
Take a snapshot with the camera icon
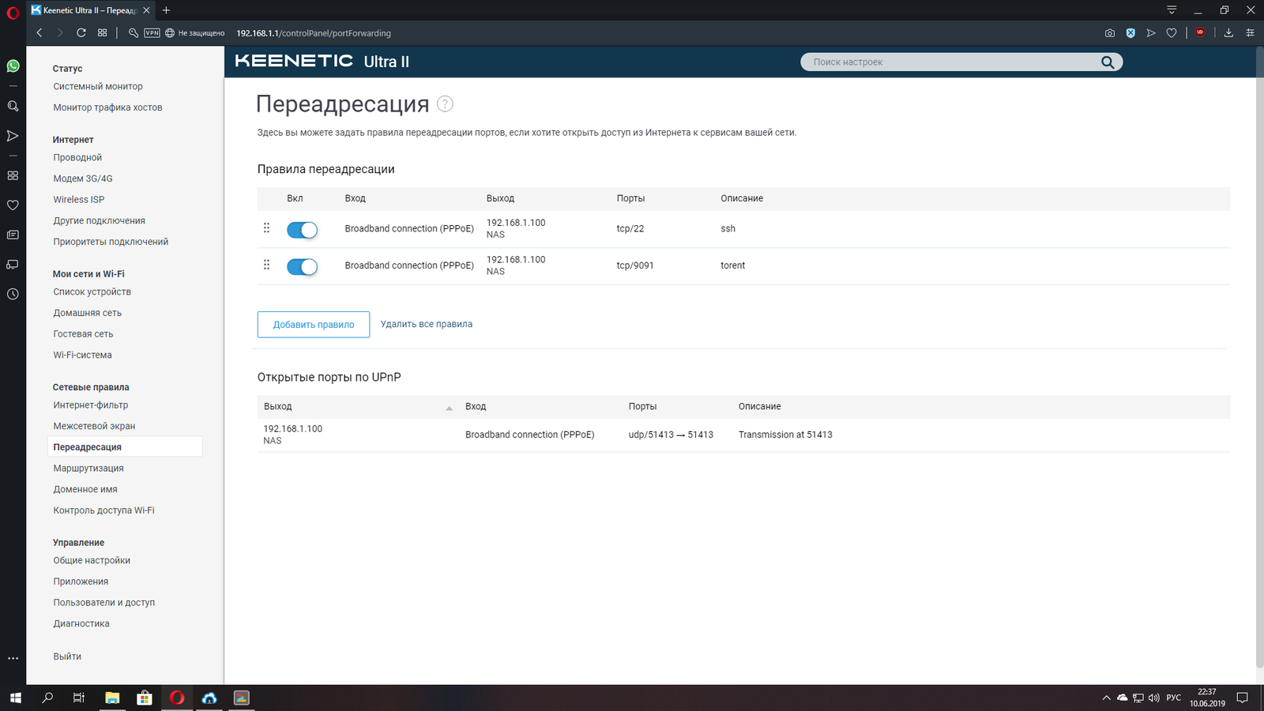click(1110, 33)
